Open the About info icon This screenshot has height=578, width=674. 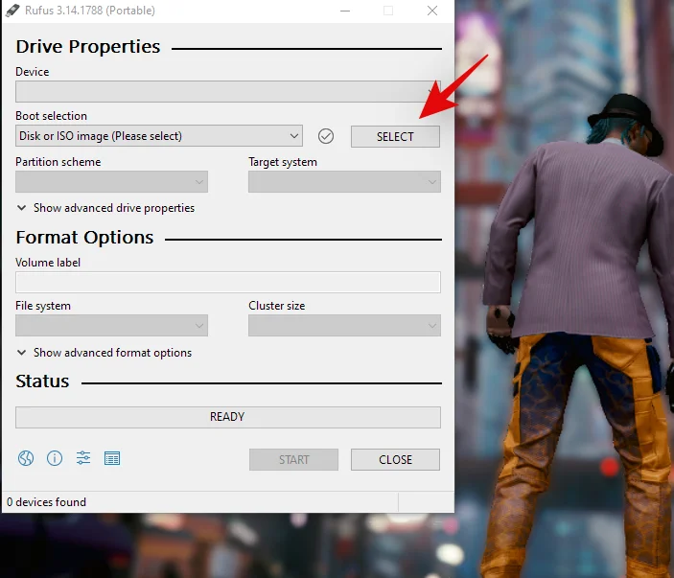[55, 458]
